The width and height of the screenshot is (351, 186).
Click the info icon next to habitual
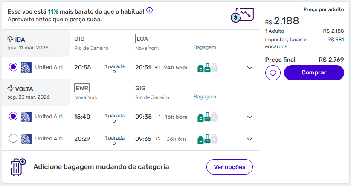coord(149,11)
